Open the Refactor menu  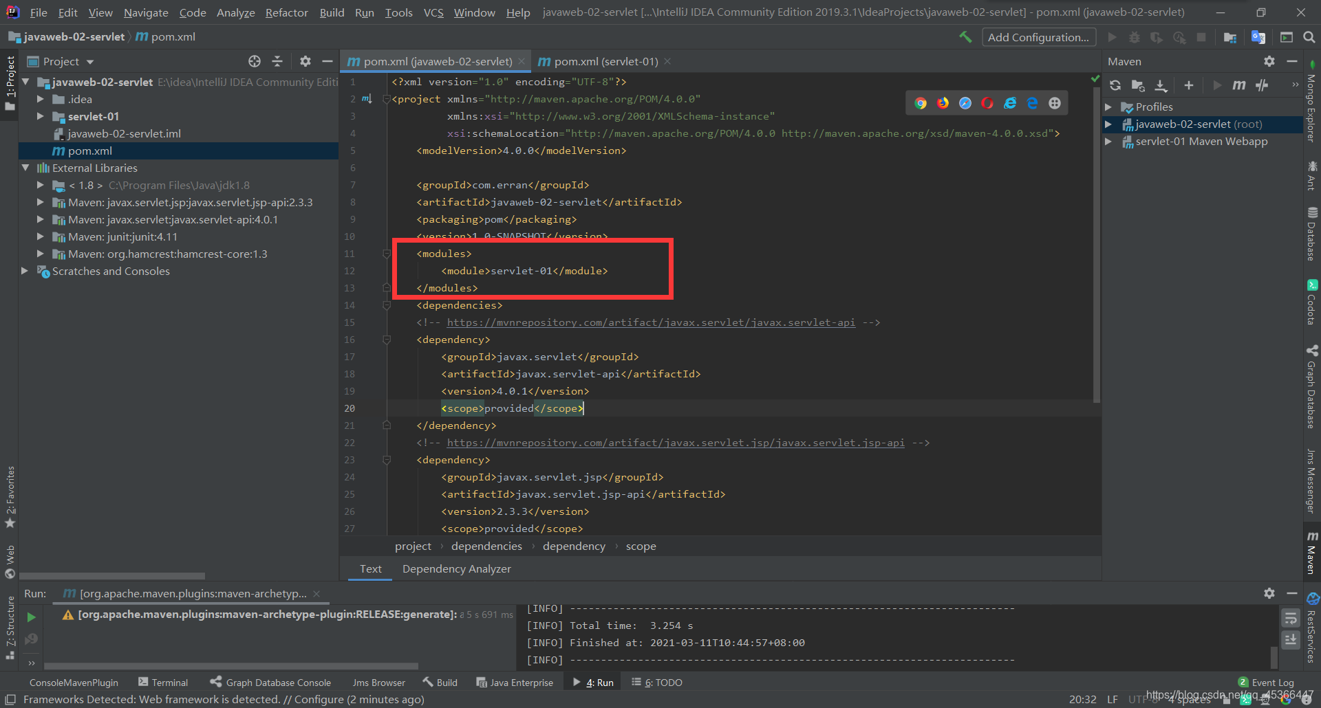pos(286,12)
